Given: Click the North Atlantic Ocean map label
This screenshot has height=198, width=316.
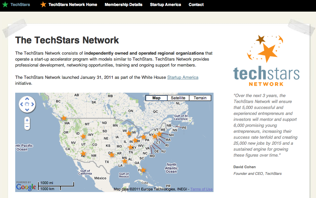Looking at the screenshot, I should 171,168.
